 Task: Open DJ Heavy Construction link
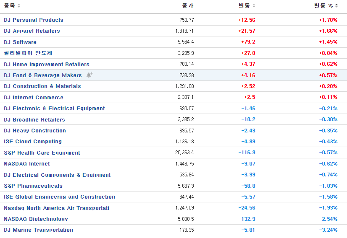(35, 130)
